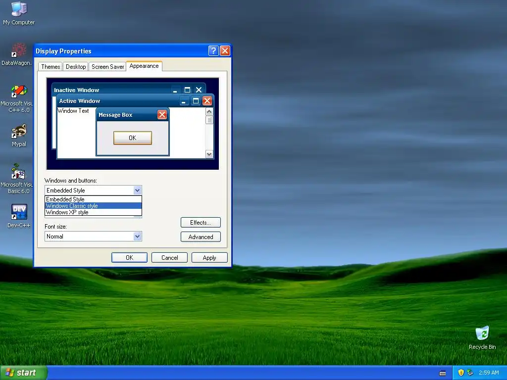Click the preview scrollbar down arrow
507x380 pixels.
(x=209, y=154)
